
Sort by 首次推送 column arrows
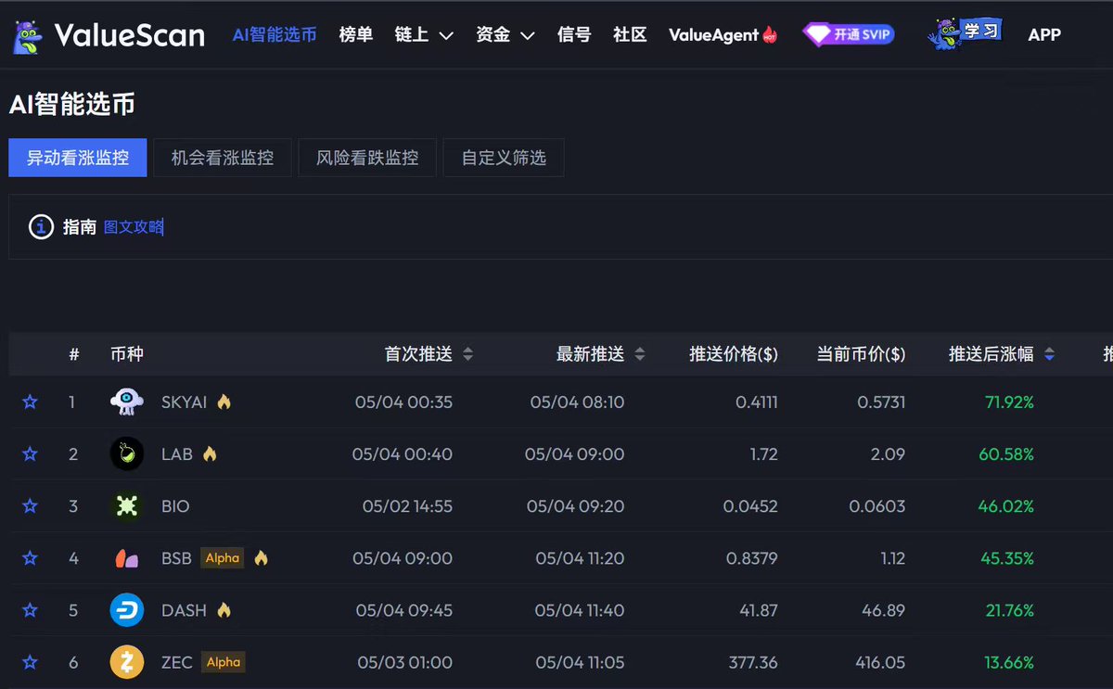tap(467, 354)
